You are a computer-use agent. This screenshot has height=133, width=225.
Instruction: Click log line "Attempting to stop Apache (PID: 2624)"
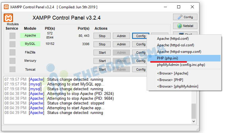point(80,94)
